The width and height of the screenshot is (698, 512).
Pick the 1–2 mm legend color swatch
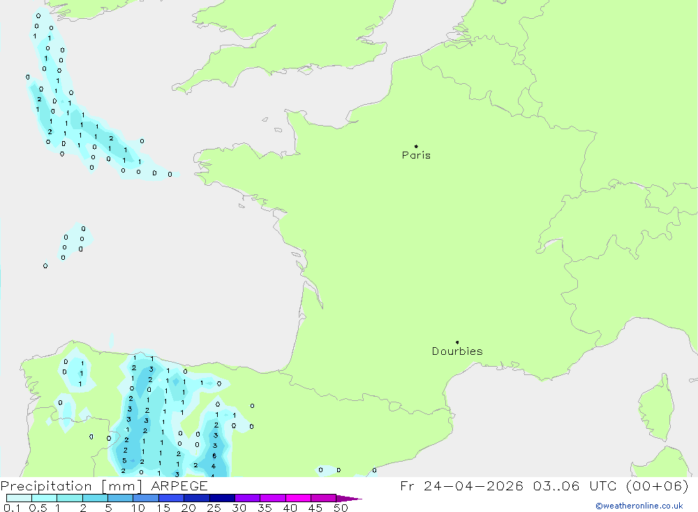pyautogui.click(x=70, y=498)
